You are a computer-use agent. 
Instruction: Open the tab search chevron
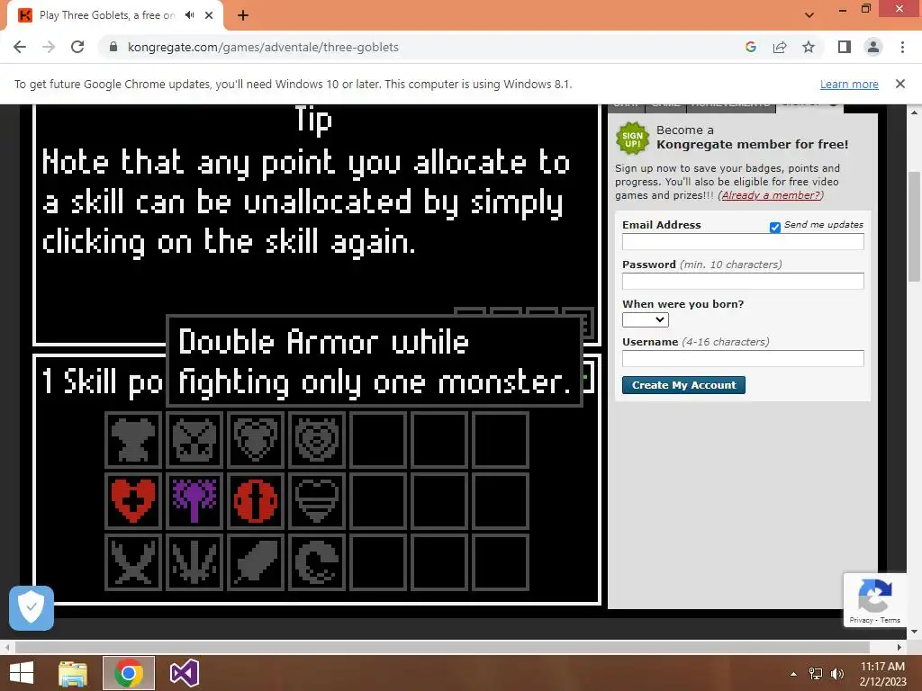click(809, 15)
